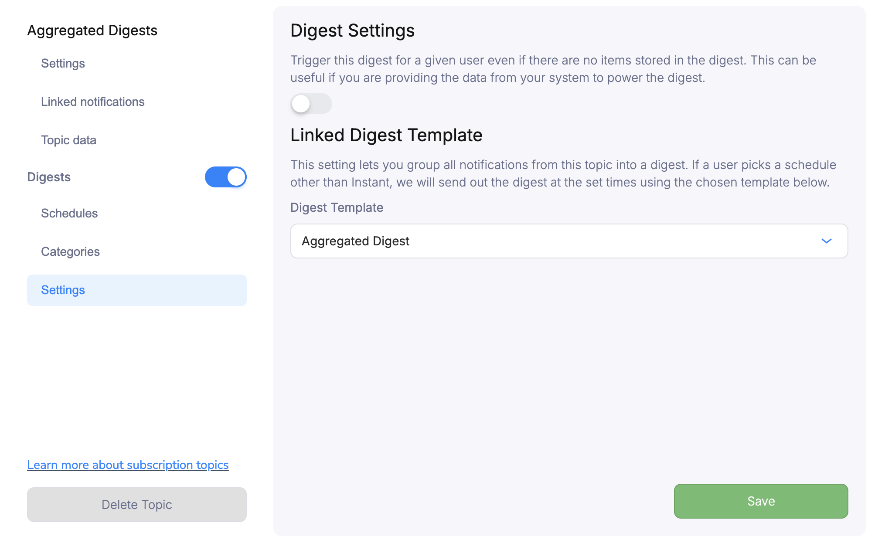Click the Aggregated Digests topic title
Viewport: 885px width, 543px height.
click(92, 30)
